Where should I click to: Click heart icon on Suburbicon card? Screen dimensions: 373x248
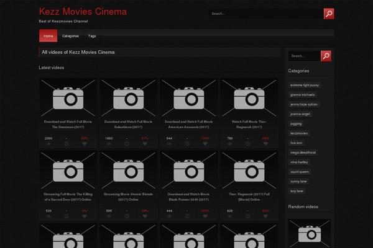point(145,144)
